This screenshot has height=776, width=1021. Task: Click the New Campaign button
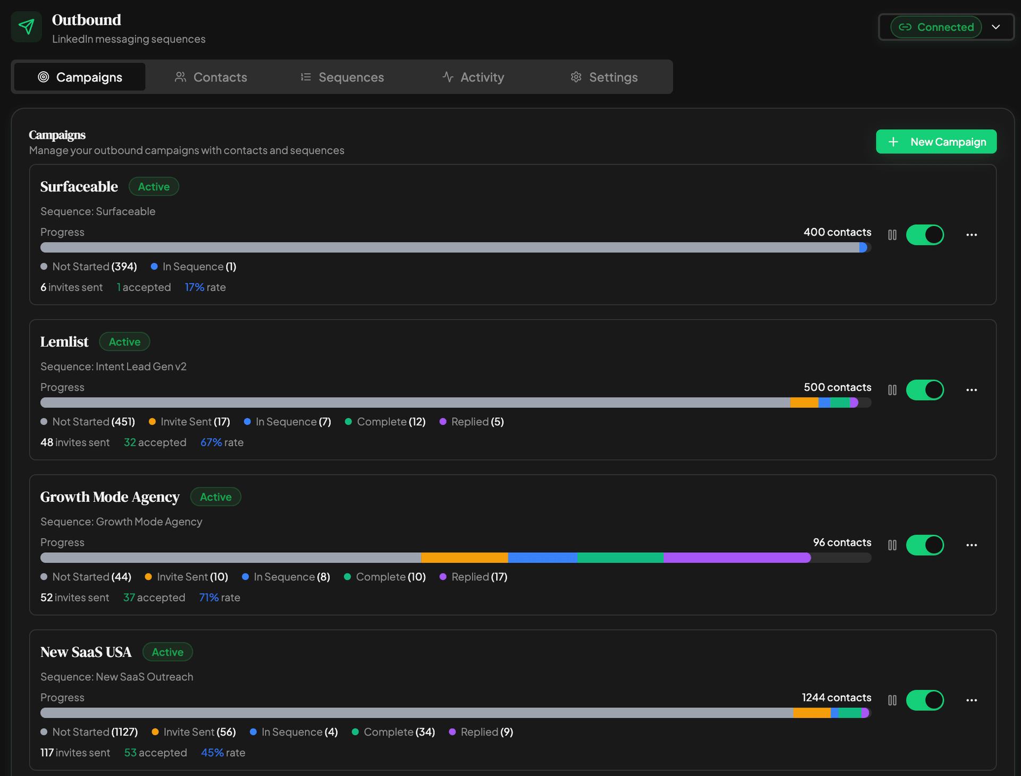pyautogui.click(x=936, y=141)
